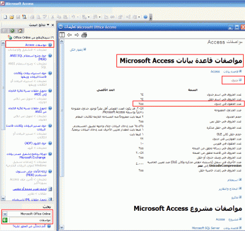Click the task pane Home icon

tap(20, 31)
